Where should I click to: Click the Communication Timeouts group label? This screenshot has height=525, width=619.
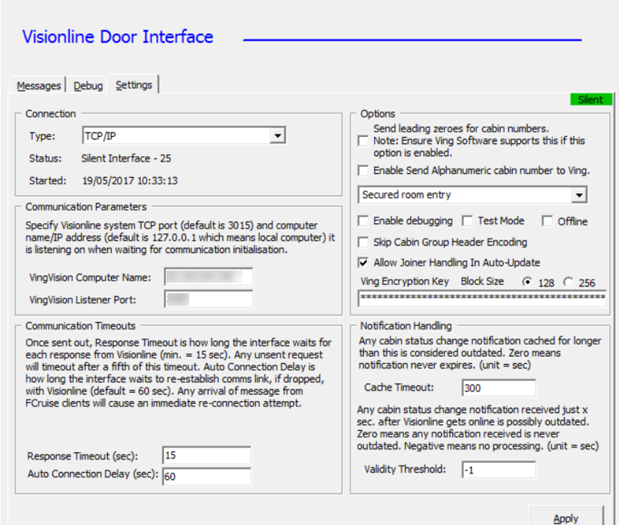80,326
